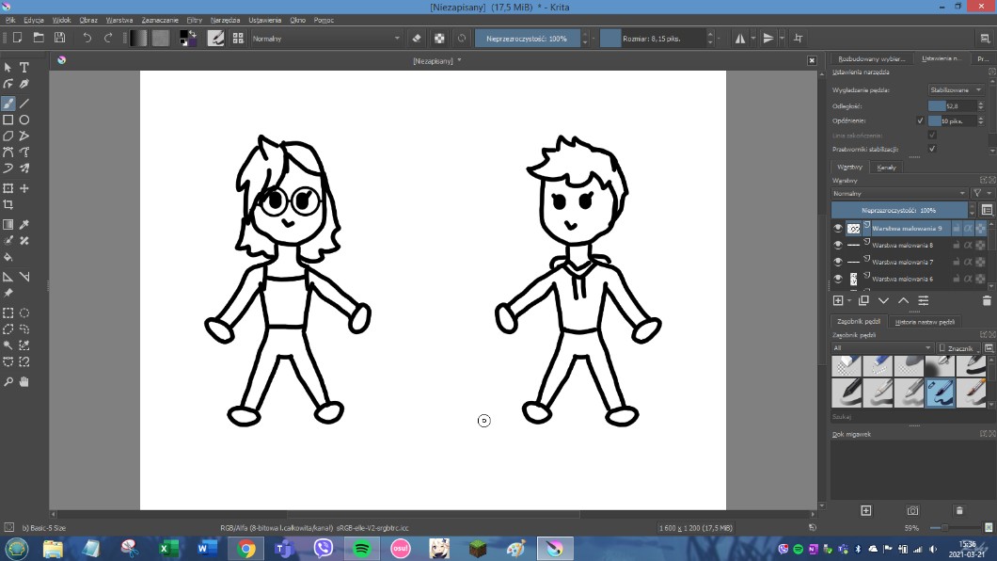This screenshot has height=561, width=997.
Task: Select the Ellipse shape tool
Action: pos(24,120)
